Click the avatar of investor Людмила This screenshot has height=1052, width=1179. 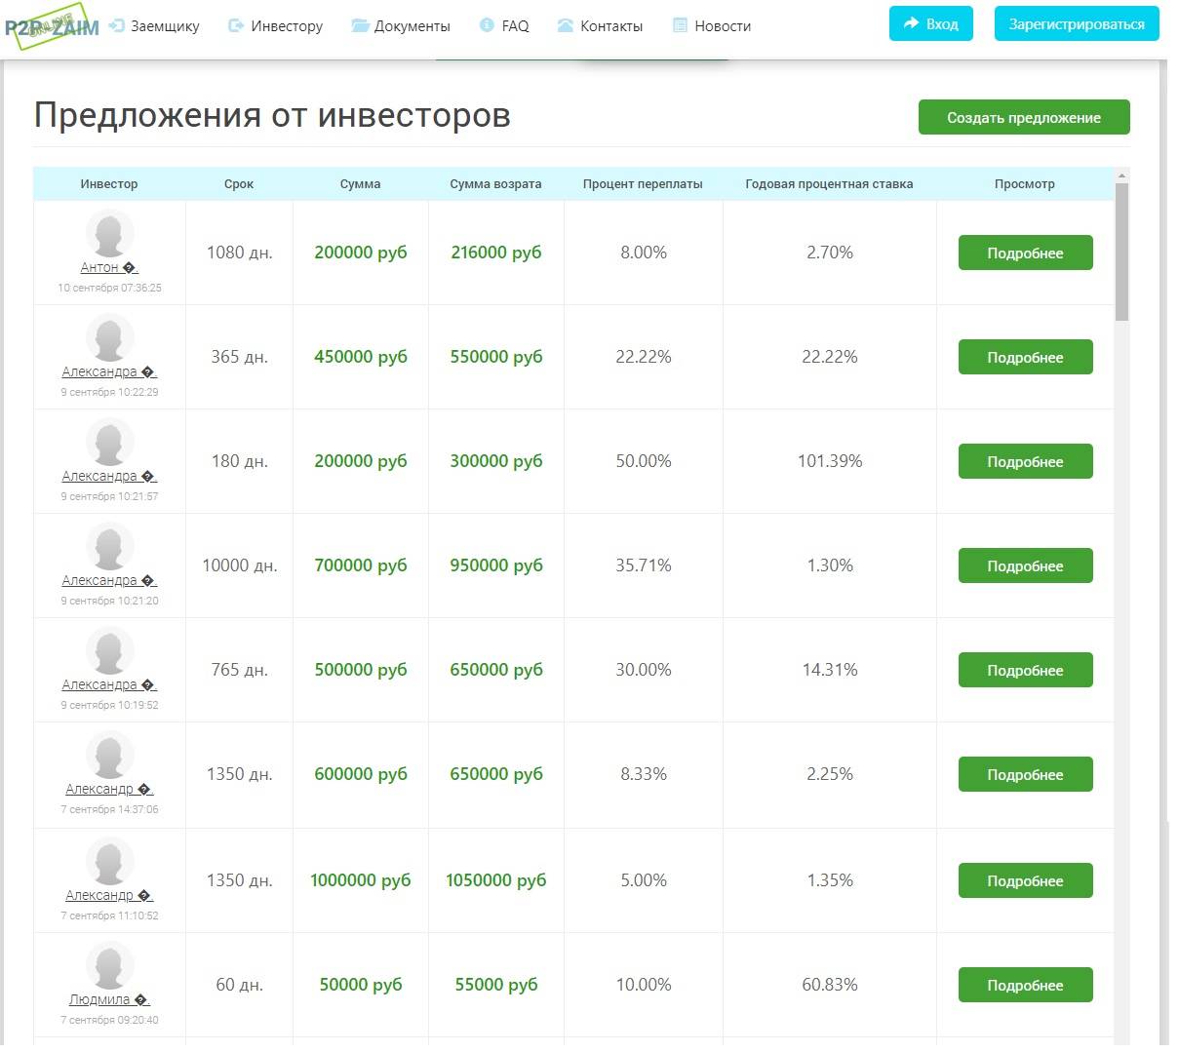pyautogui.click(x=109, y=967)
